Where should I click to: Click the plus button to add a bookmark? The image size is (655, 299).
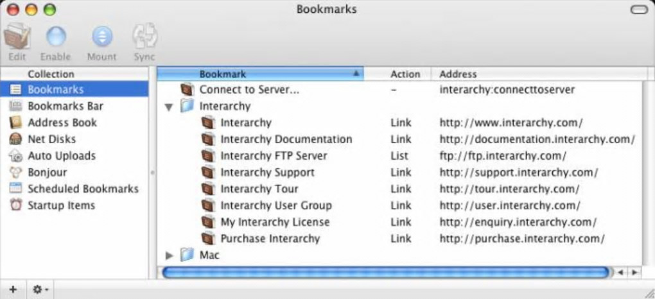click(x=13, y=289)
